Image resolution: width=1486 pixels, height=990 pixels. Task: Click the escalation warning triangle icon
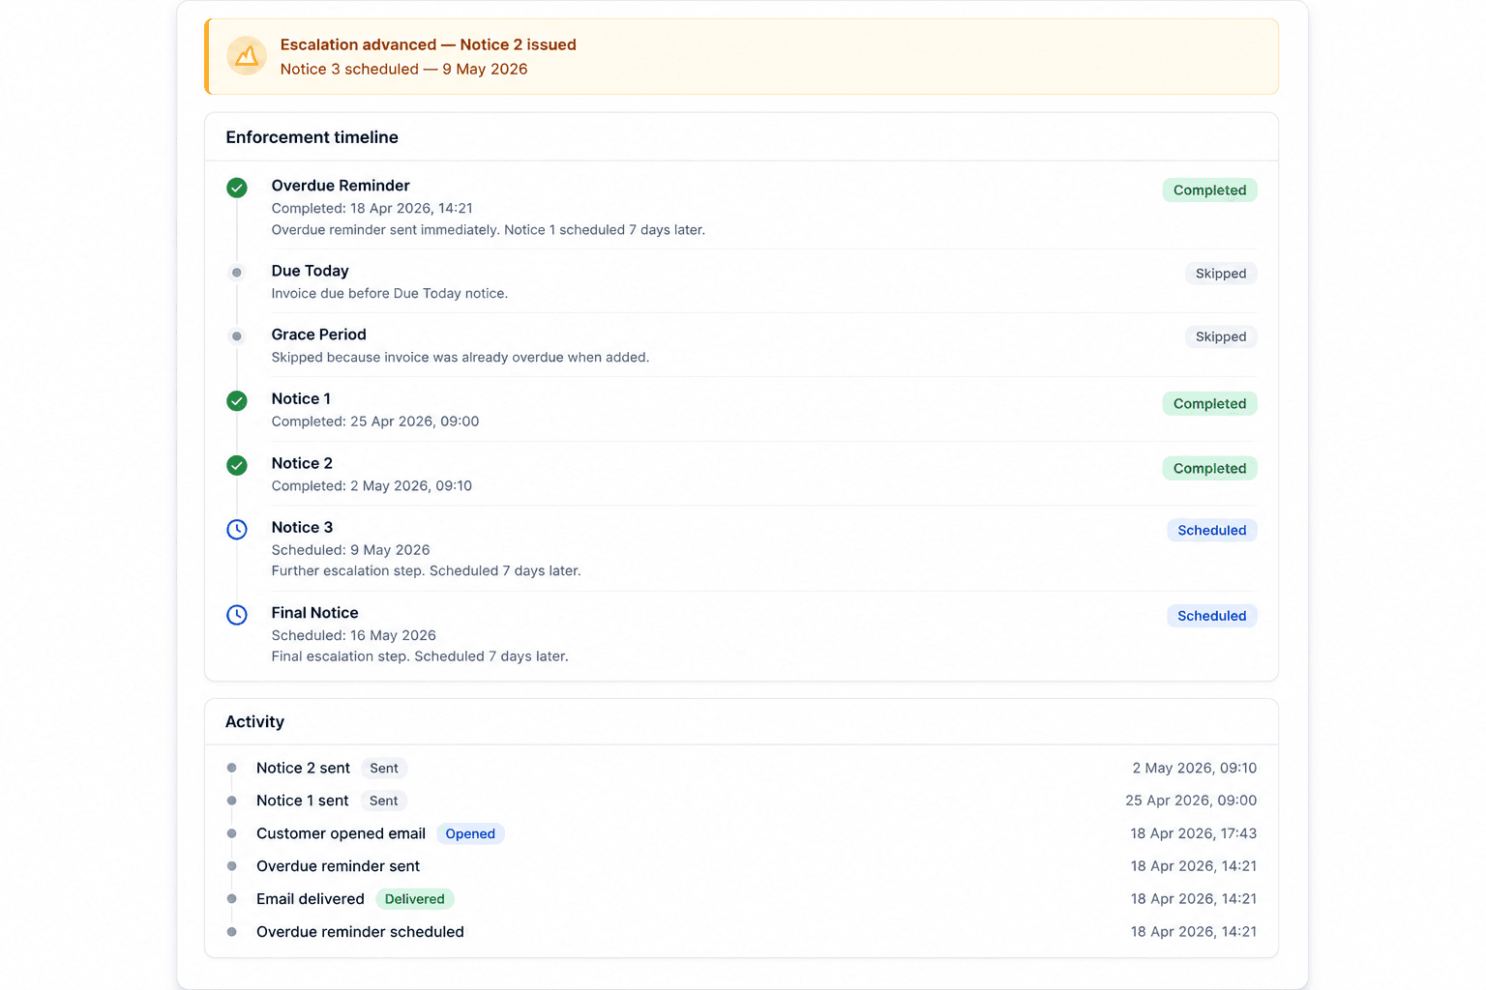coord(247,56)
